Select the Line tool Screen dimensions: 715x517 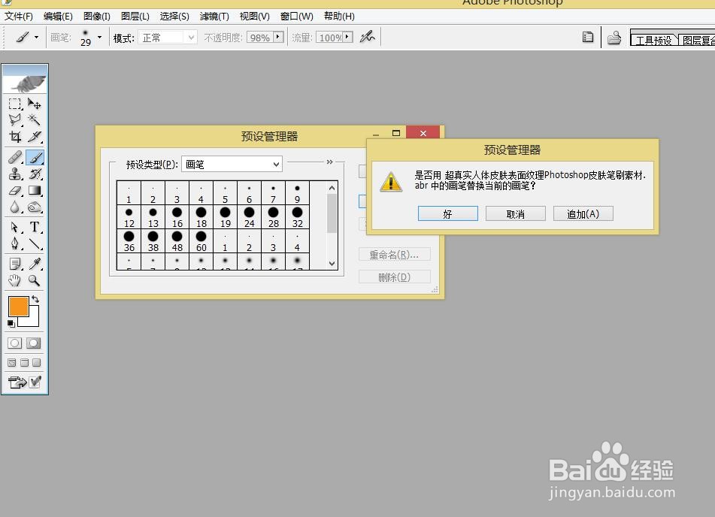click(34, 243)
